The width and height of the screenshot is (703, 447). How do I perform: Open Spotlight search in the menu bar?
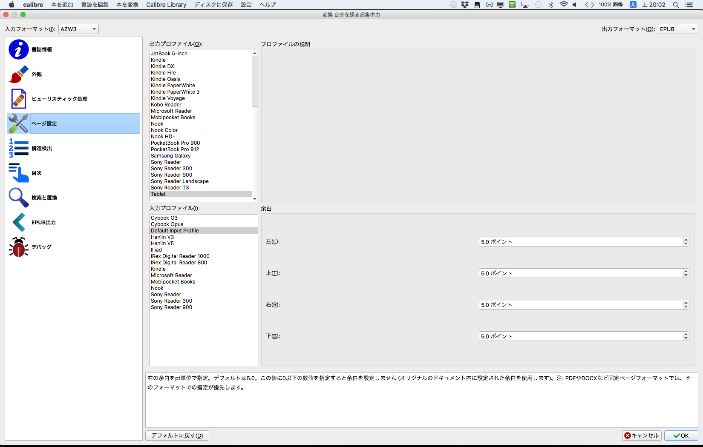click(676, 5)
